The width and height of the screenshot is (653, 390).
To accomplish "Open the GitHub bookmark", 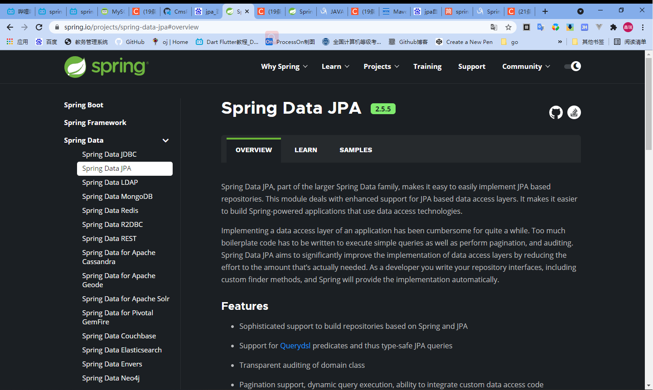I will click(130, 42).
